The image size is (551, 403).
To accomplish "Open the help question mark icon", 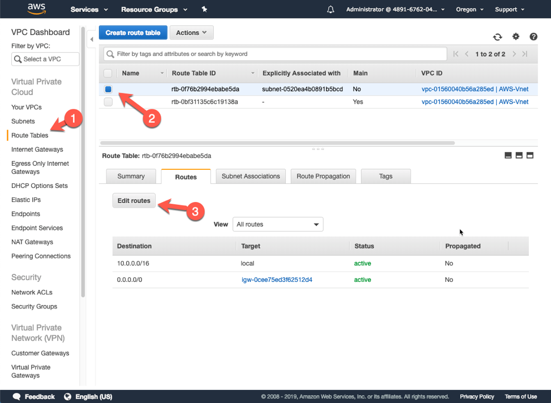I will 533,37.
